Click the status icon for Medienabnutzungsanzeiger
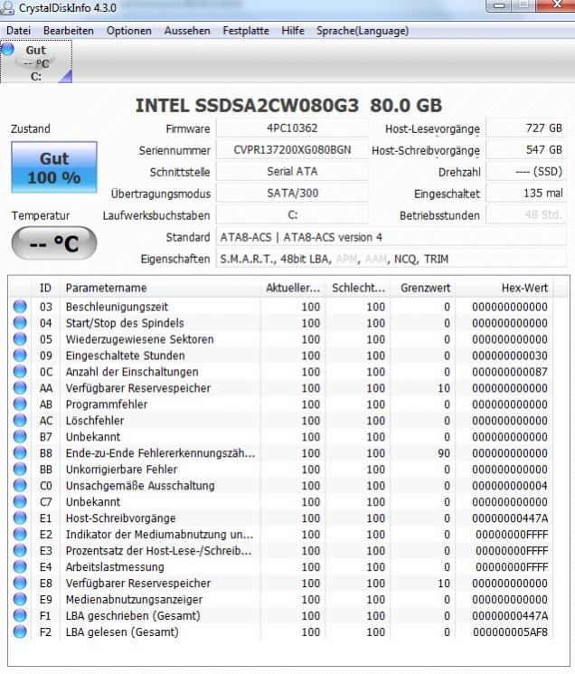This screenshot has height=674, width=575. (20, 599)
